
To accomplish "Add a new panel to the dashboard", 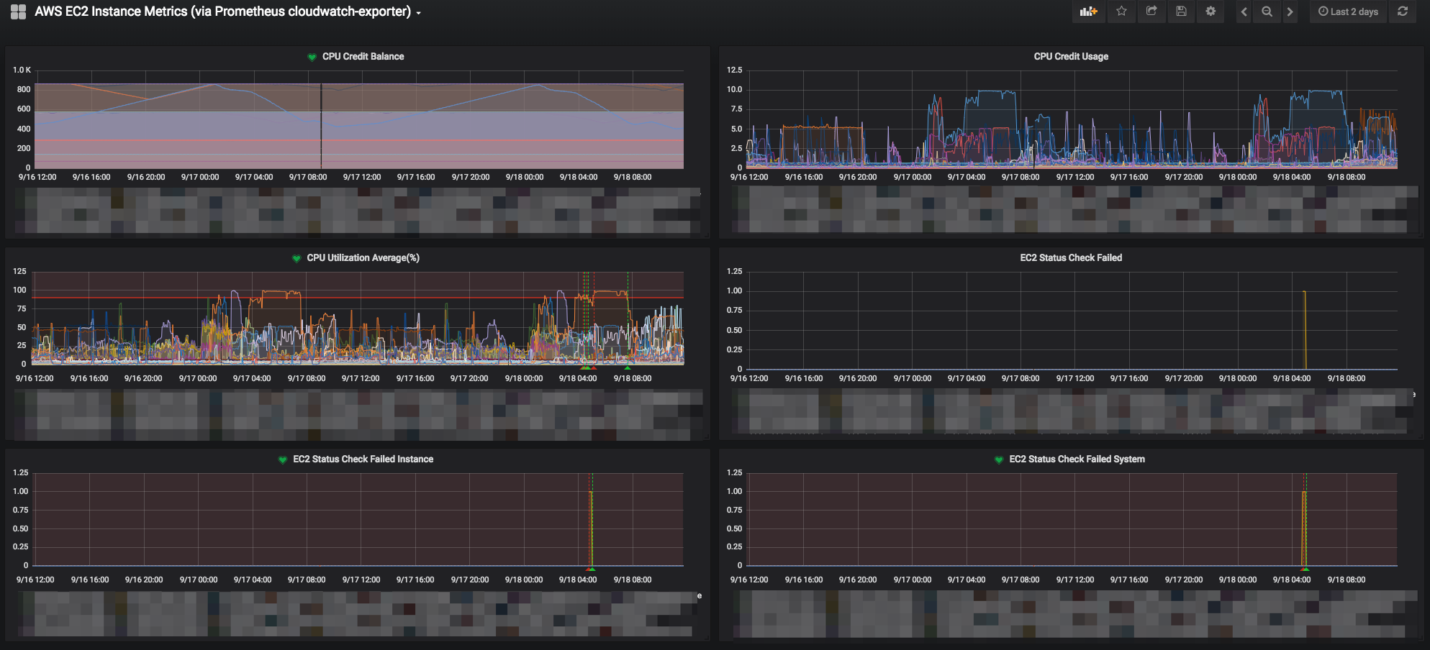I will pyautogui.click(x=1088, y=12).
